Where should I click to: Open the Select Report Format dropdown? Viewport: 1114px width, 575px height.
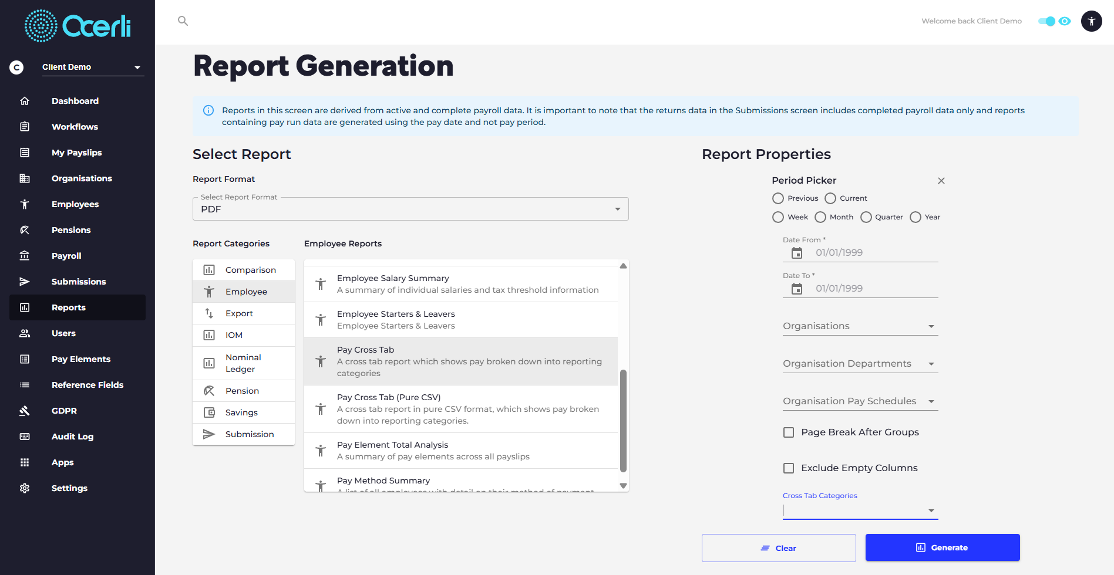coord(410,209)
